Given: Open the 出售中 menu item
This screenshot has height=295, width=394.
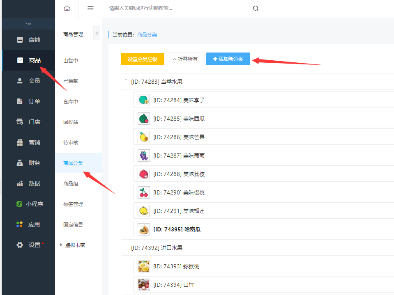Looking at the screenshot, I should pos(71,61).
